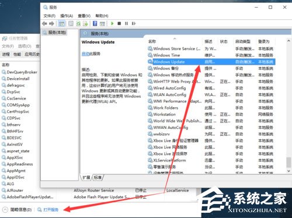This screenshot has width=292, height=218.
Task: Select the Windows 备份 service row
Action: [x=211, y=68]
